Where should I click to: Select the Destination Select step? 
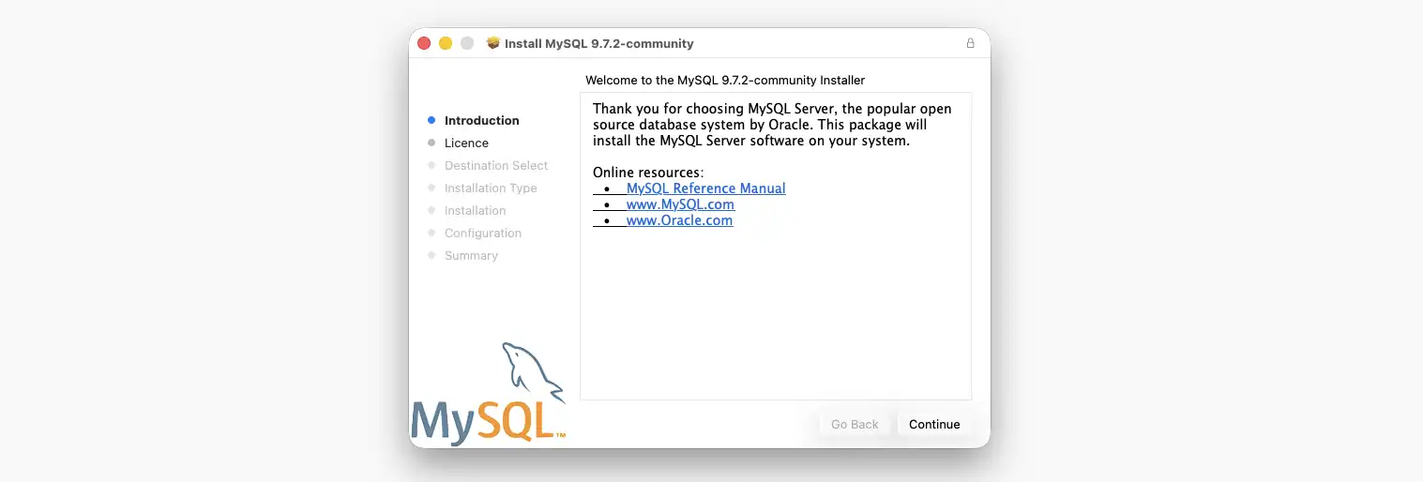click(x=496, y=165)
